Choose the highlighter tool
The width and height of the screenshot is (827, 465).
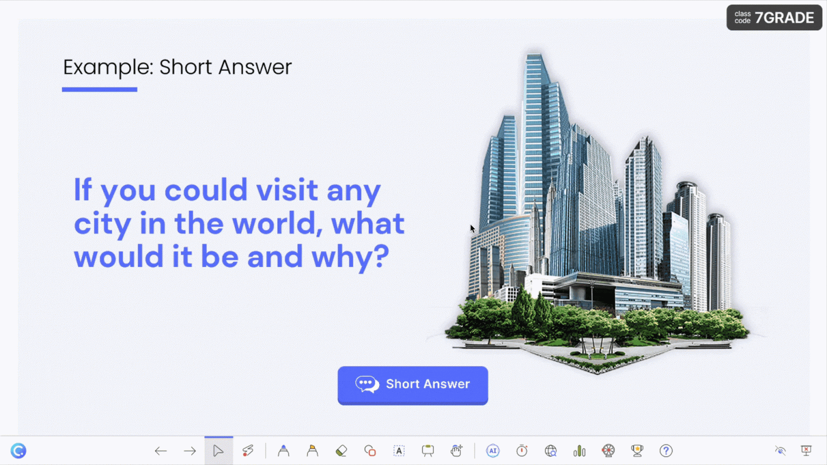pyautogui.click(x=312, y=451)
